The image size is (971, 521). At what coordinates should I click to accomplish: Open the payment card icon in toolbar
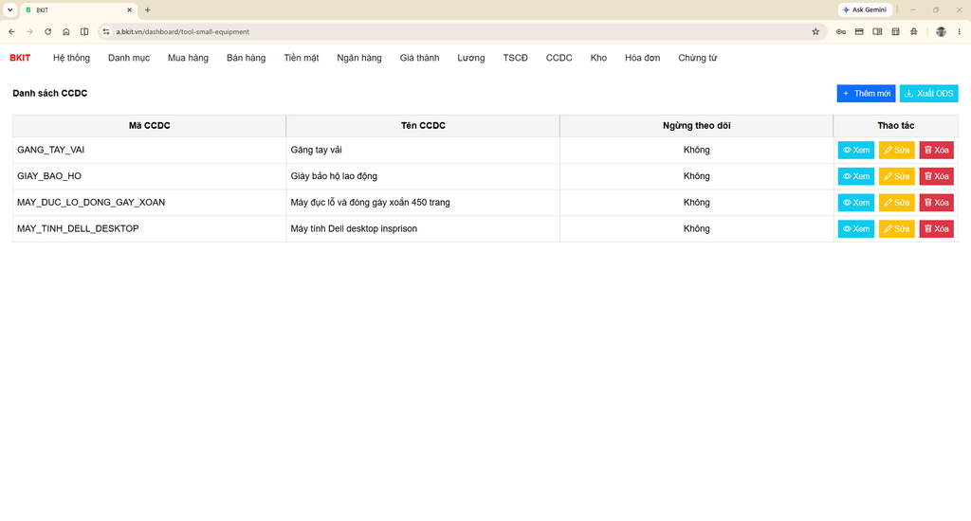[x=859, y=31]
